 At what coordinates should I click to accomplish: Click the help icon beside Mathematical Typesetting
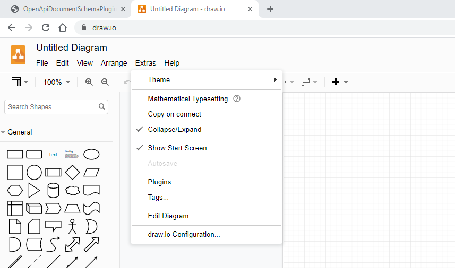[237, 99]
